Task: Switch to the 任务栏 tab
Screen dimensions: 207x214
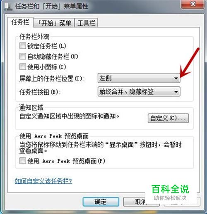Action: pos(20,22)
